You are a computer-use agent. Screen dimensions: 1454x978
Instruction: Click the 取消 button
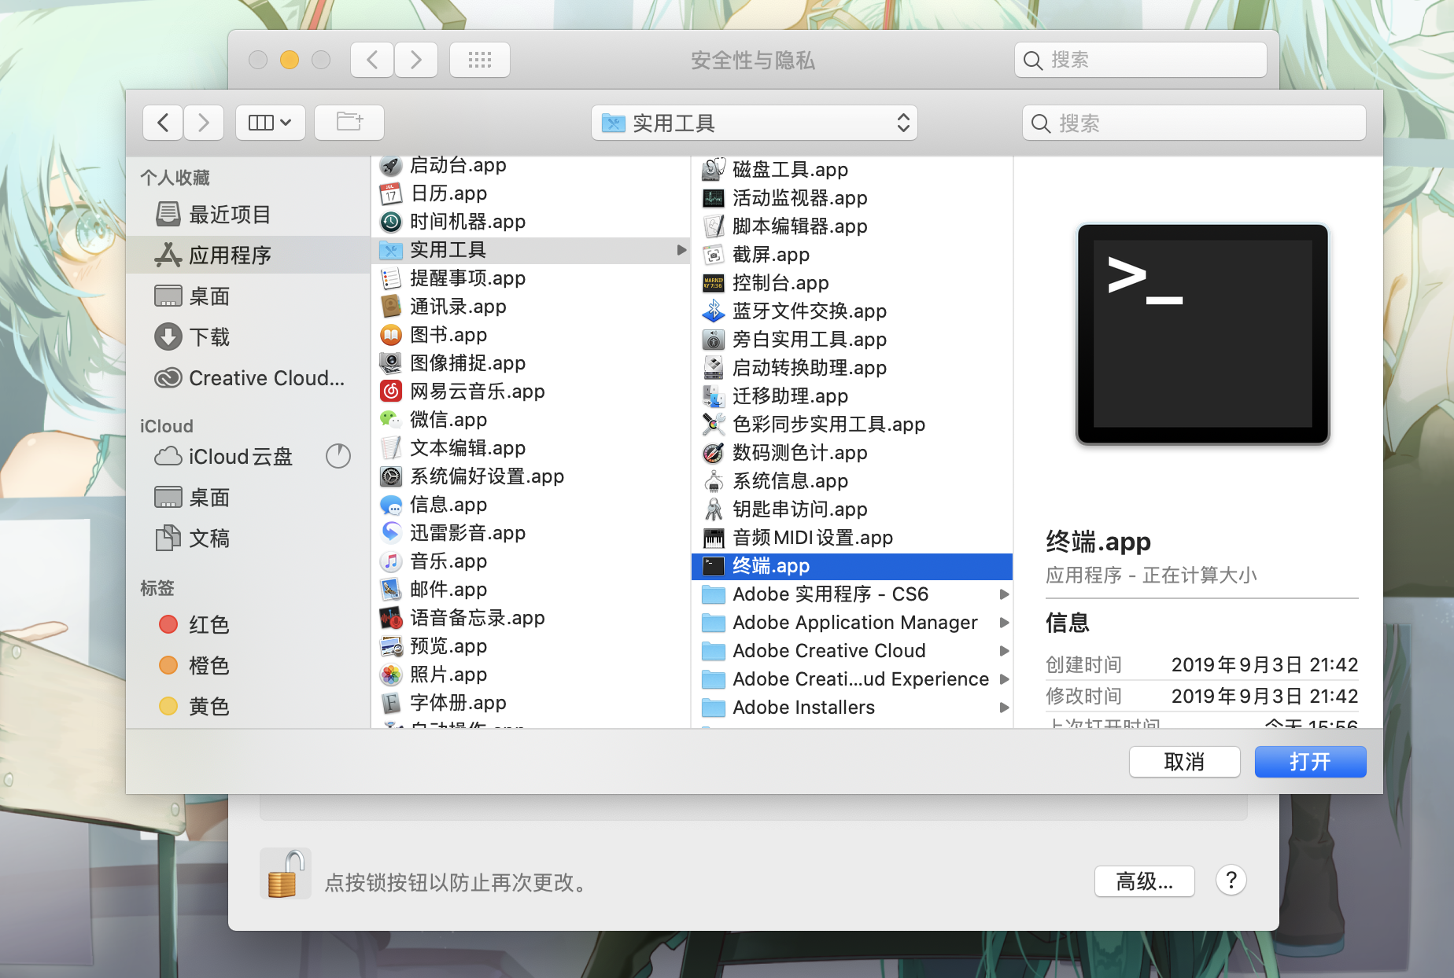(x=1184, y=762)
